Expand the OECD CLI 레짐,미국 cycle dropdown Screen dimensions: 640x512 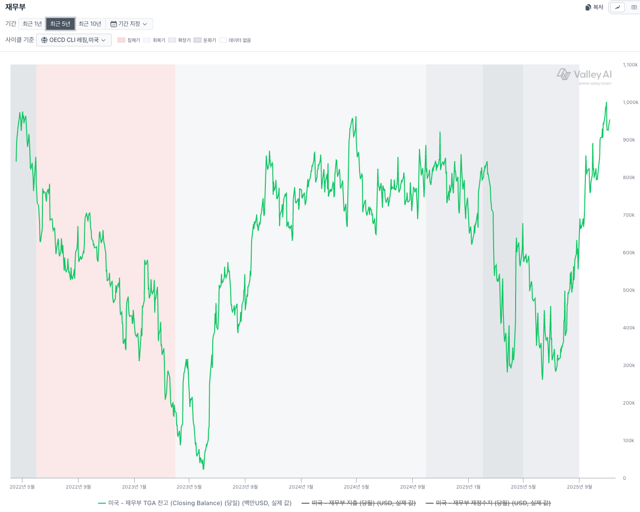[74, 40]
